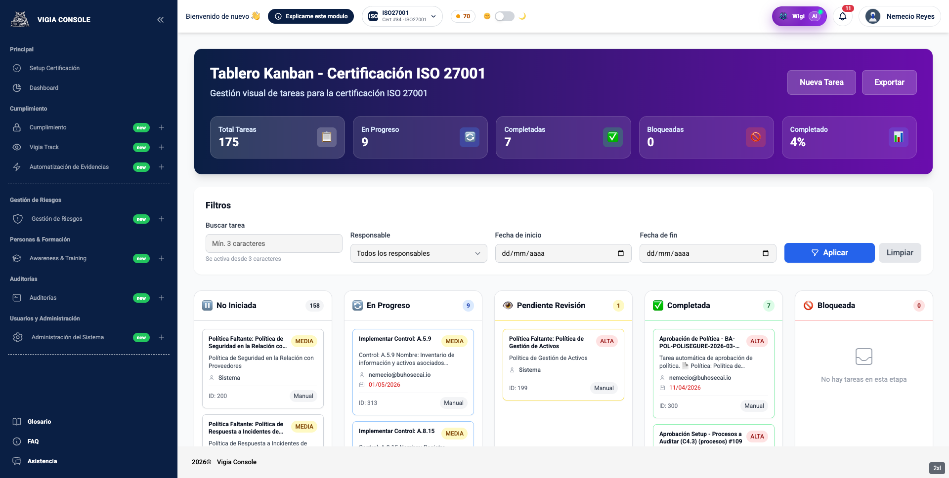Click the Dashboard pie chart icon
949x478 pixels.
tap(17, 88)
